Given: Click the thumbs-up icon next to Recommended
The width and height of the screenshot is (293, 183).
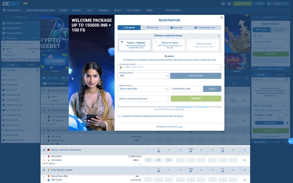Looking at the screenshot, I should click(x=4, y=28).
